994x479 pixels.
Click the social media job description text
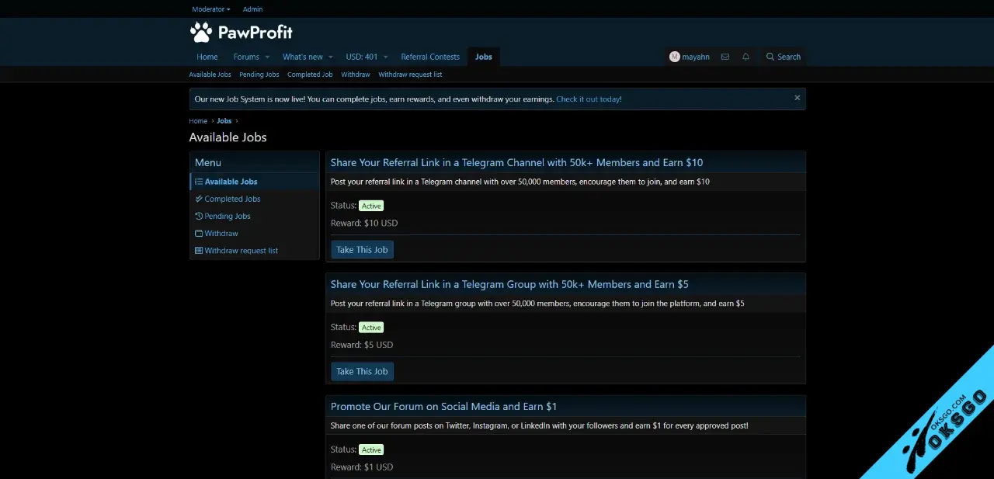tap(540, 426)
